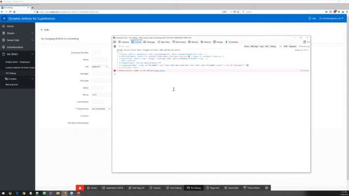Switch to the Accessibility tab
Viewport: 349px width, 196px height.
pyautogui.click(x=232, y=42)
